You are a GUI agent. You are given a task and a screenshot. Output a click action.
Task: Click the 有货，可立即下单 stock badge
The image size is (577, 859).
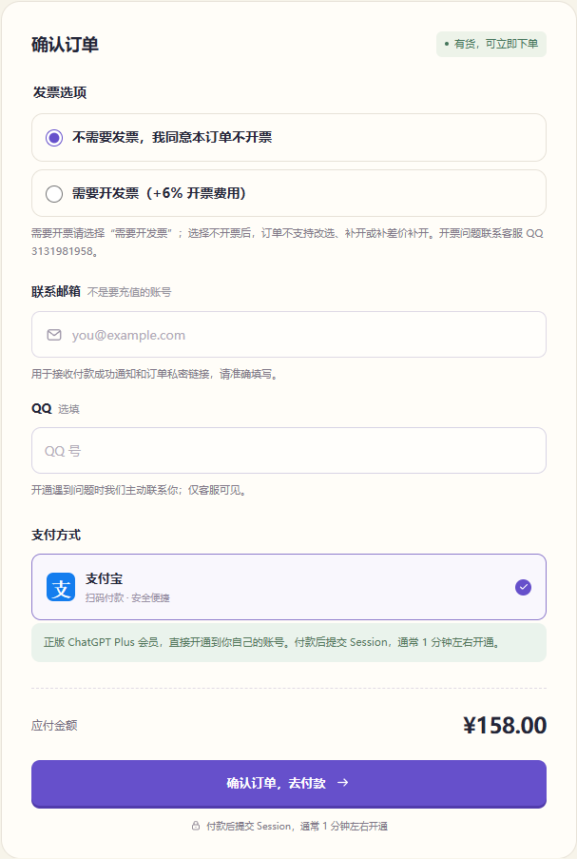tap(491, 44)
